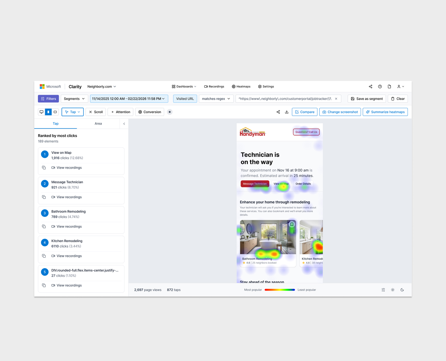The height and width of the screenshot is (361, 446).
Task: Open the Segments dropdown
Action: tap(74, 99)
